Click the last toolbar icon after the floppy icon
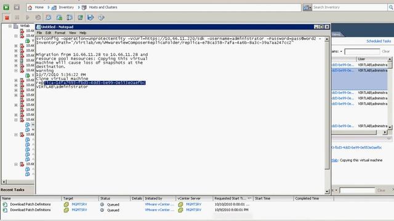394x221 pixels. [x=101, y=18]
